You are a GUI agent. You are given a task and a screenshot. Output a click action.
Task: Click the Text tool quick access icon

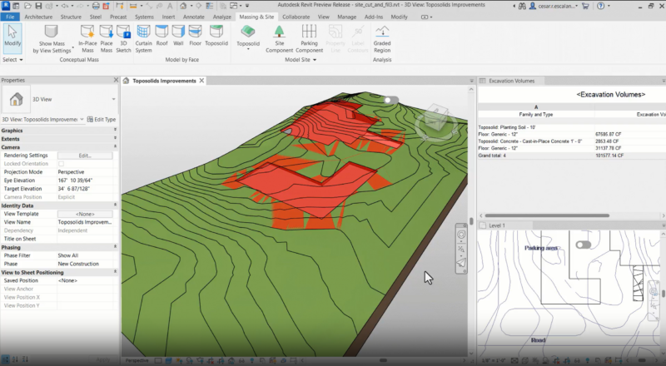click(x=170, y=6)
